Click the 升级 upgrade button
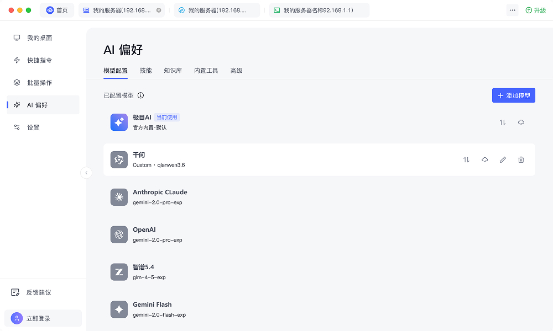 coord(536,10)
